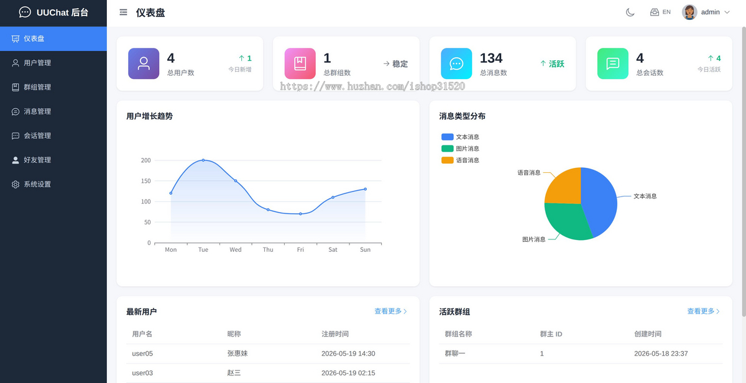Screen dimensions: 746x383
Task: Click the purple 总用户数 user icon
Action: click(144, 63)
